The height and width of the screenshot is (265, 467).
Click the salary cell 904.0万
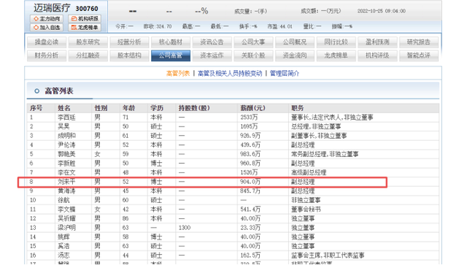[x=250, y=182]
